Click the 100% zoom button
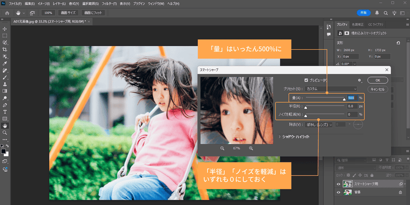The height and width of the screenshot is (205, 410). pos(48,13)
